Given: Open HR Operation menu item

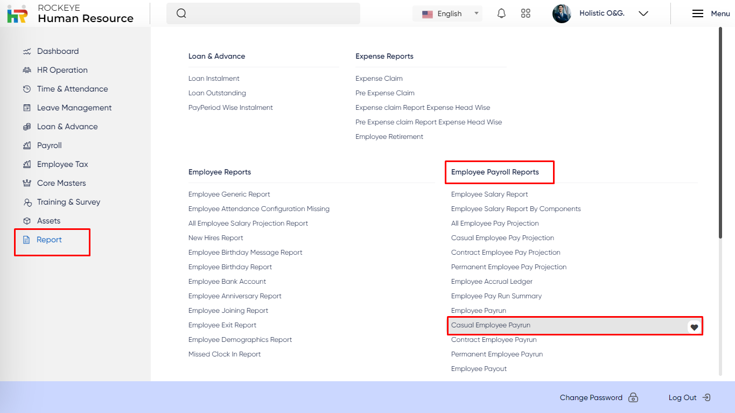Looking at the screenshot, I should [62, 70].
